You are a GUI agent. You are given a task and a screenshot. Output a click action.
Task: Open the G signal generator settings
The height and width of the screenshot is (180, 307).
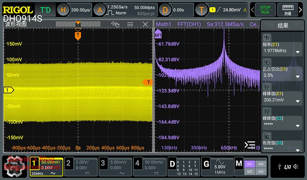pyautogui.click(x=206, y=164)
